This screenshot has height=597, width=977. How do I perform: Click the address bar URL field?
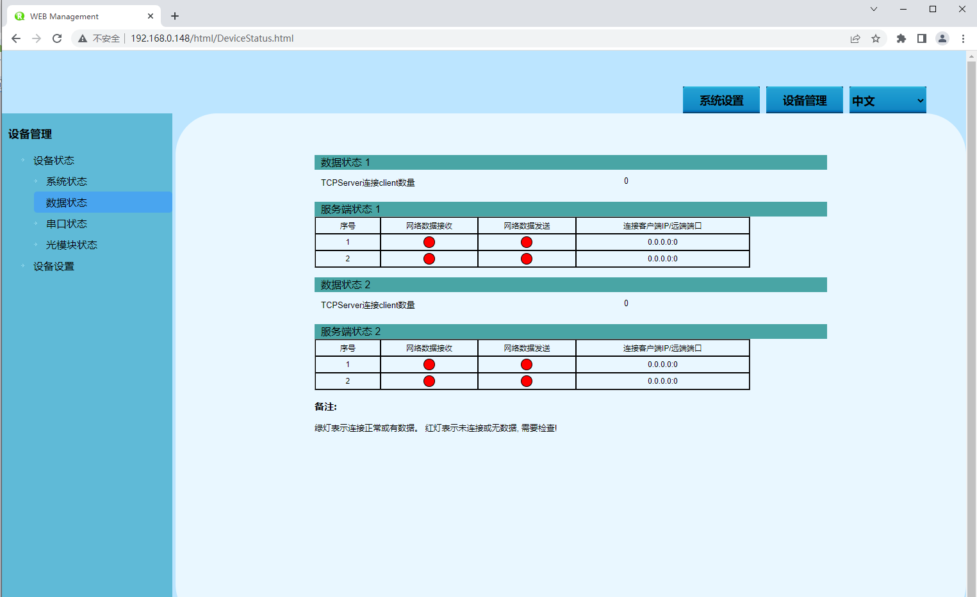448,38
